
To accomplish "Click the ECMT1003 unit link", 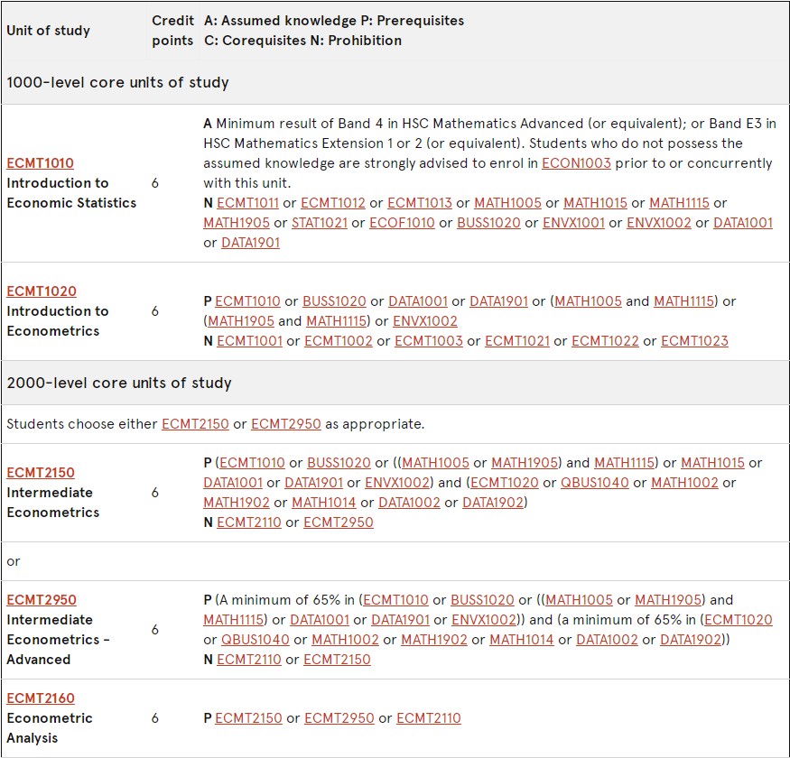I will point(428,341).
